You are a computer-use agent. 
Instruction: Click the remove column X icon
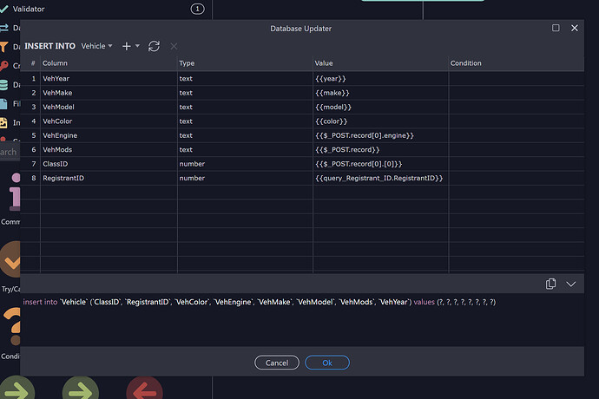coord(174,46)
